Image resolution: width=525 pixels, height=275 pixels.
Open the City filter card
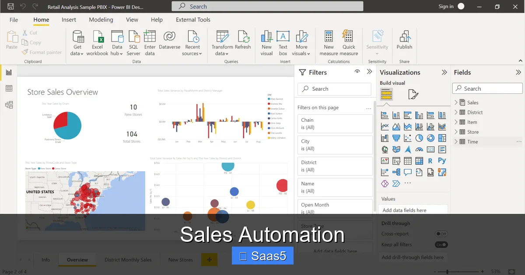[x=335, y=145]
